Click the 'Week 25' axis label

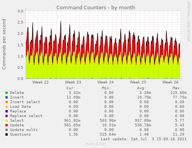pyautogui.click(x=138, y=82)
